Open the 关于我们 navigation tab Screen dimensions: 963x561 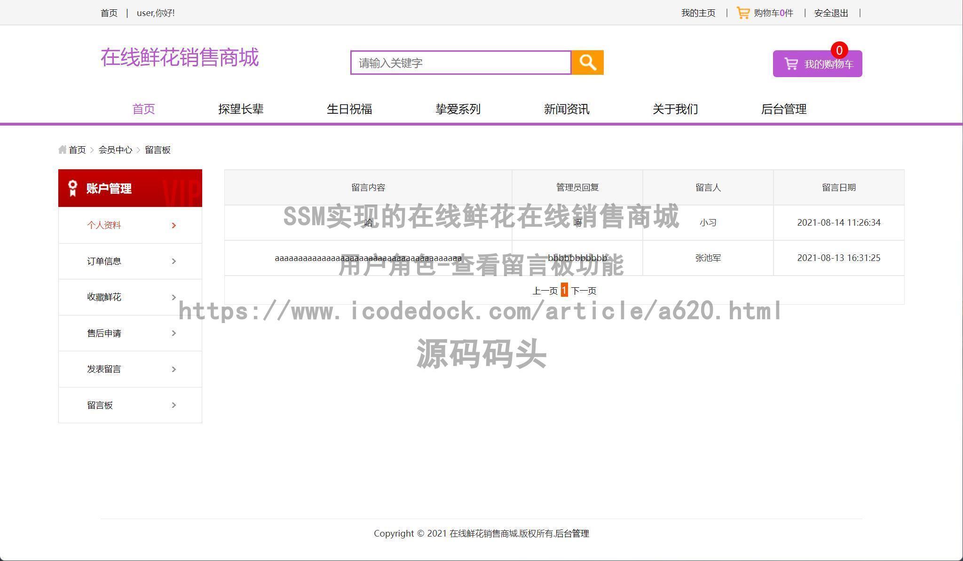(x=675, y=109)
